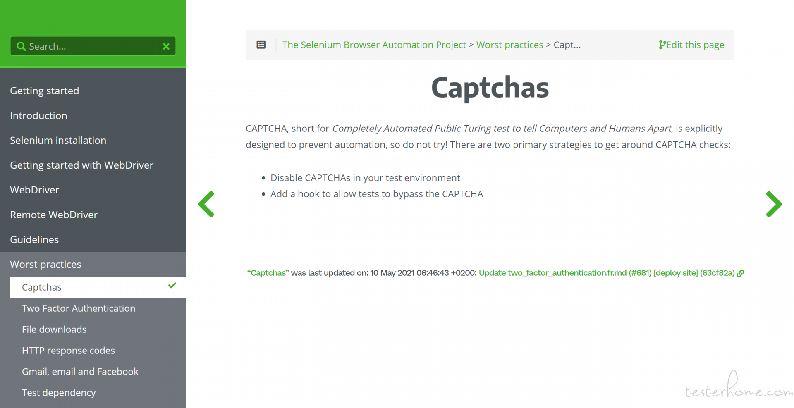Toggle the table of contents icon
794x408 pixels.
261,45
